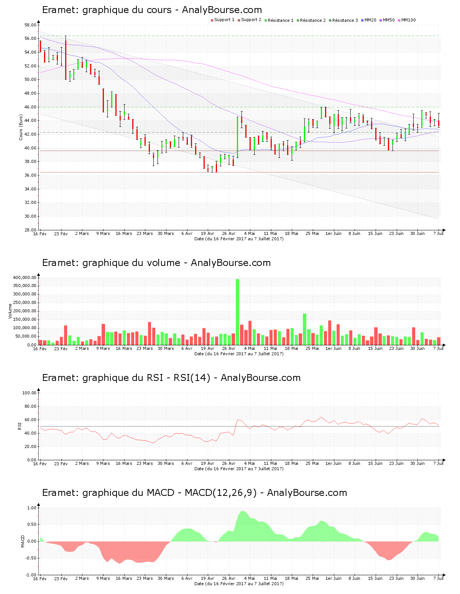The height and width of the screenshot is (594, 460).
Task: Click '4 Mai' date under RSI chart
Action: tap(249, 463)
